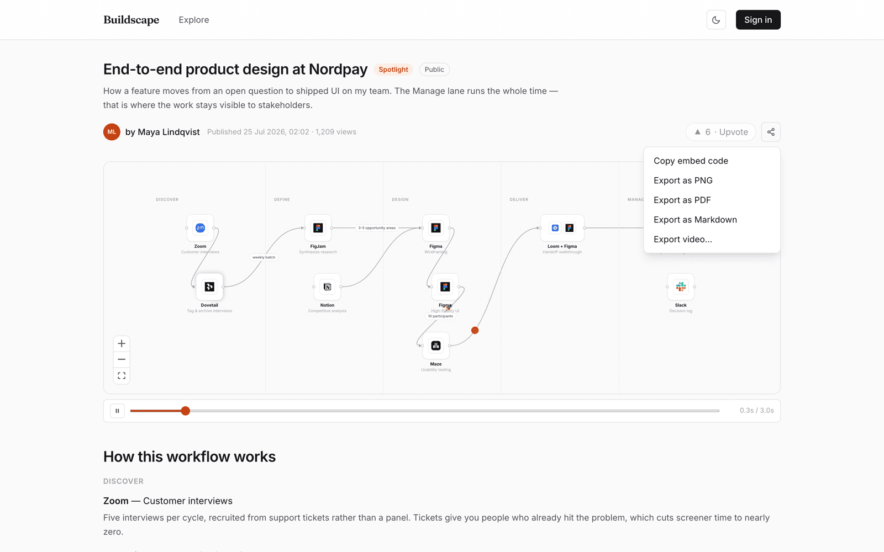
Task: Select Export as PNG
Action: click(712, 181)
